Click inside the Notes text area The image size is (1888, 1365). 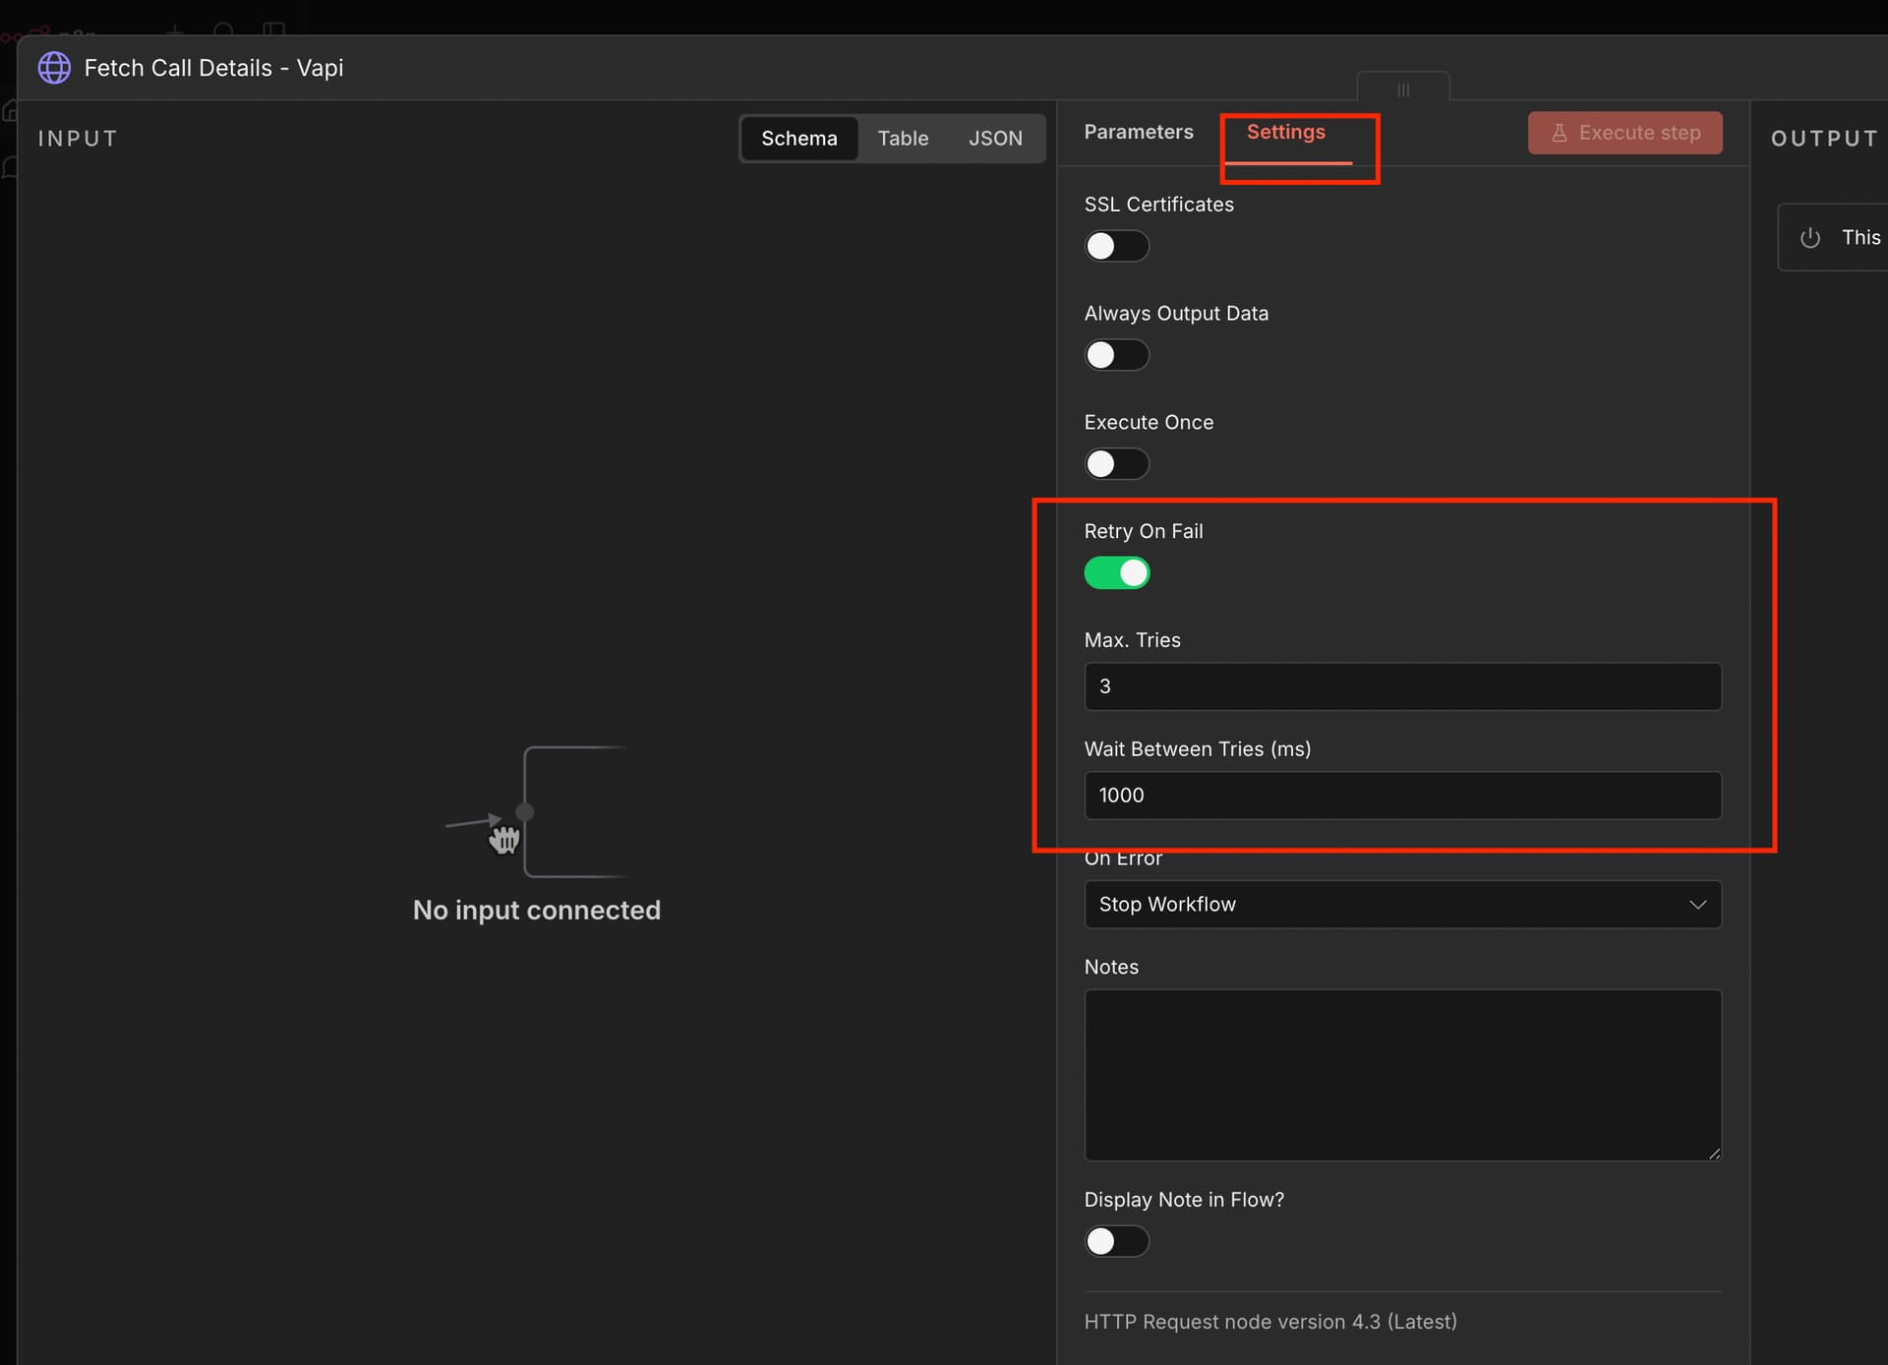[x=1401, y=1074]
